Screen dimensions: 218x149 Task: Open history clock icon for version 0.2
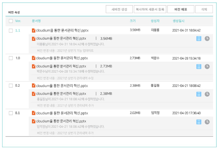click(207, 94)
